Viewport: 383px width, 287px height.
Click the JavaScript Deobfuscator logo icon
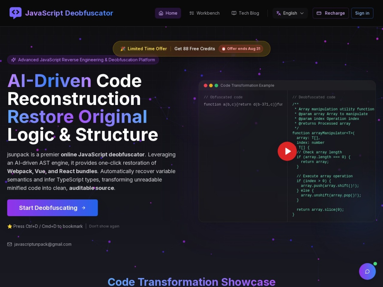click(x=16, y=13)
